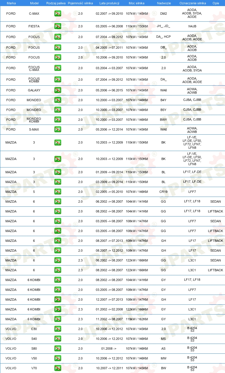Click the fuel icon in Mazda 3 01.2009 row
This screenshot has height=373, width=225.
[58, 172]
